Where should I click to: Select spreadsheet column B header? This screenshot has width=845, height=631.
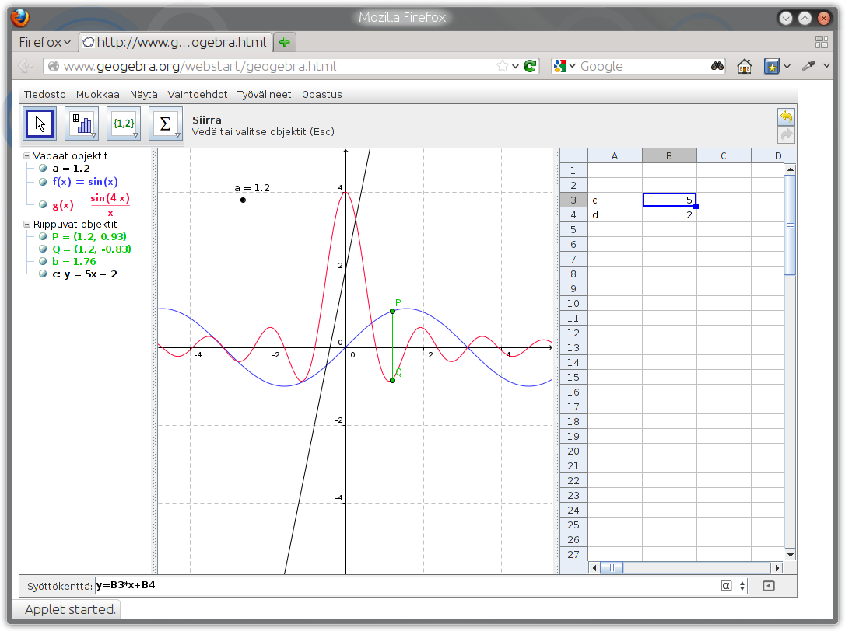coord(669,155)
